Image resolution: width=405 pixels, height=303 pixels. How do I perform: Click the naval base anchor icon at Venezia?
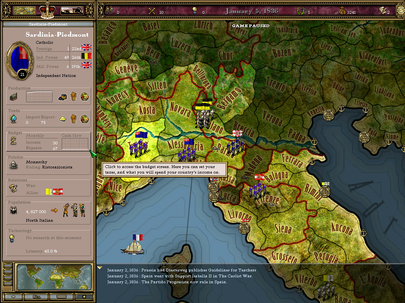point(329,115)
